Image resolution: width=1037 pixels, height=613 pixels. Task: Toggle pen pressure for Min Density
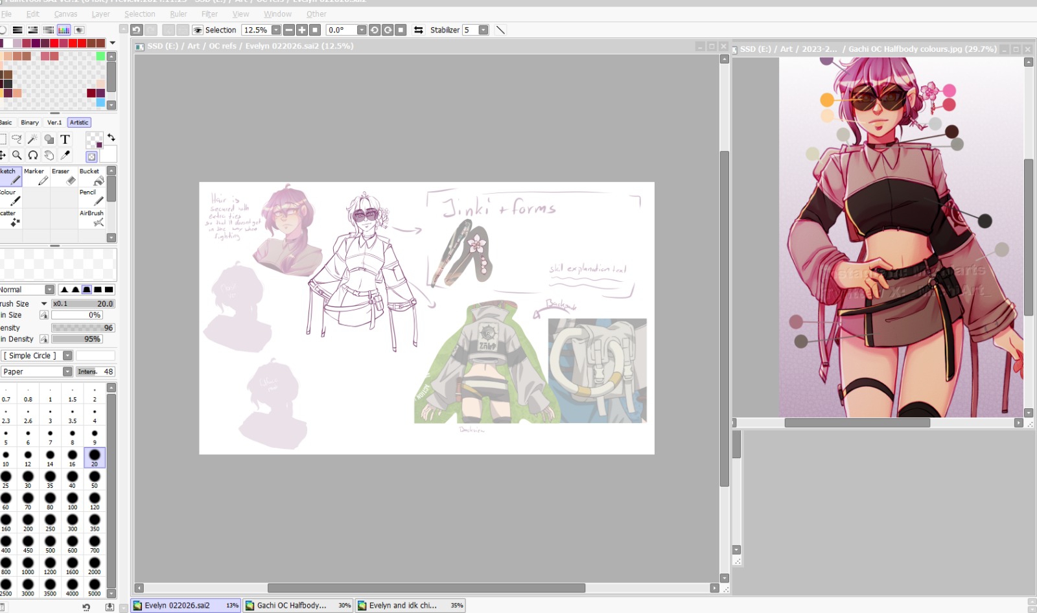44,339
